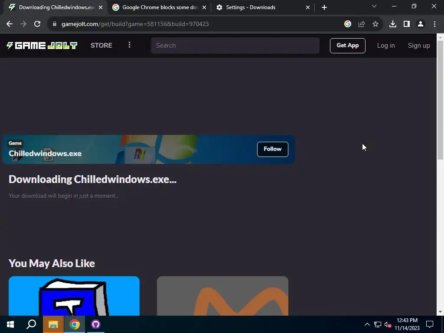Go back with the browser back arrow
The height and width of the screenshot is (333, 444).
tap(10, 24)
